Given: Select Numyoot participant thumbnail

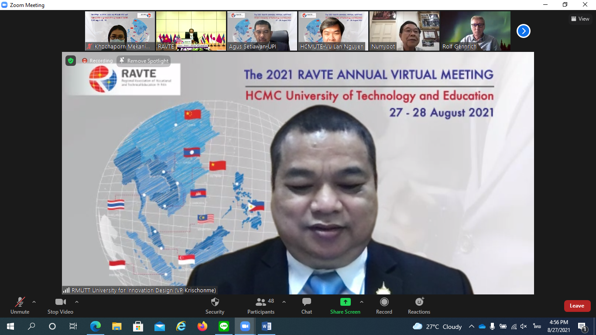Looking at the screenshot, I should coord(404,31).
